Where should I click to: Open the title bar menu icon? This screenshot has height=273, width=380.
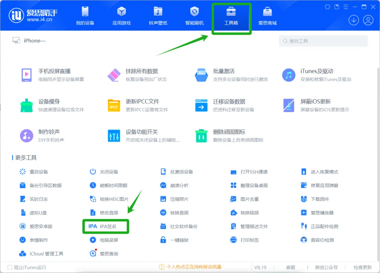coord(346,7)
